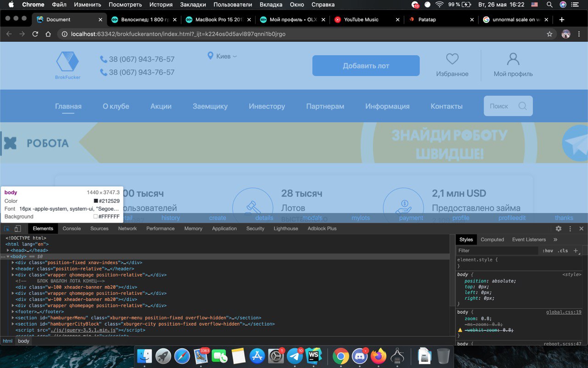Open the App Store from the Dock
The image size is (588, 368).
point(257,356)
